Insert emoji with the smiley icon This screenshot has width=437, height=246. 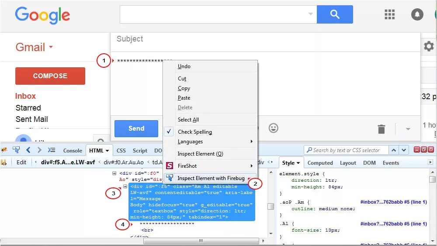(x=273, y=128)
